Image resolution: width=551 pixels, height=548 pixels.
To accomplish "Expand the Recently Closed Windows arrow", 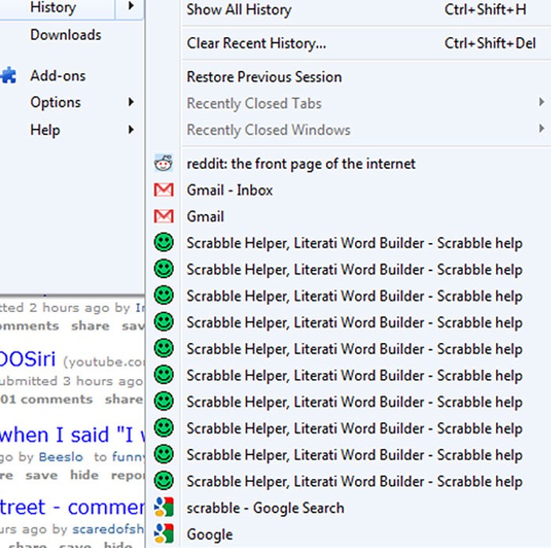I will (x=541, y=130).
